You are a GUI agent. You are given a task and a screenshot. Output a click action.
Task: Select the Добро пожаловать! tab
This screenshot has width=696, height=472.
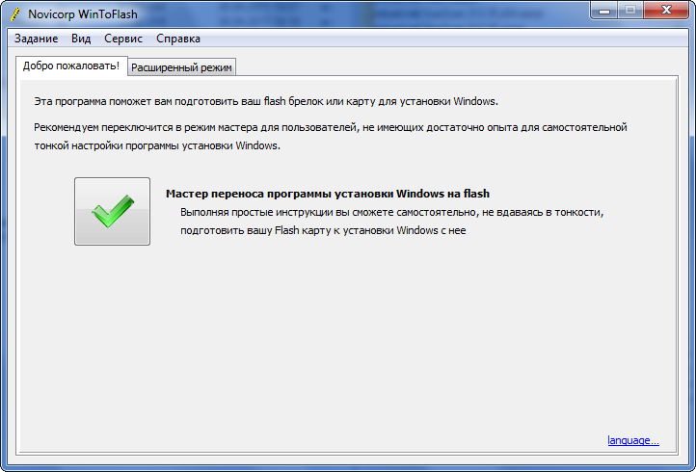pos(71,66)
